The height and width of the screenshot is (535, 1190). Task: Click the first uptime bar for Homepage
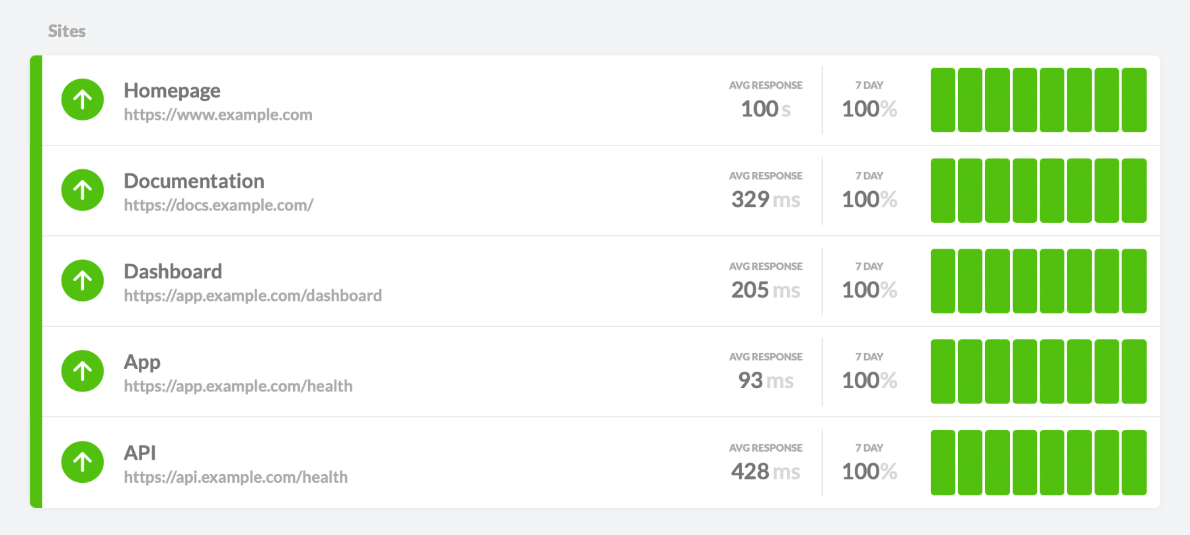943,100
